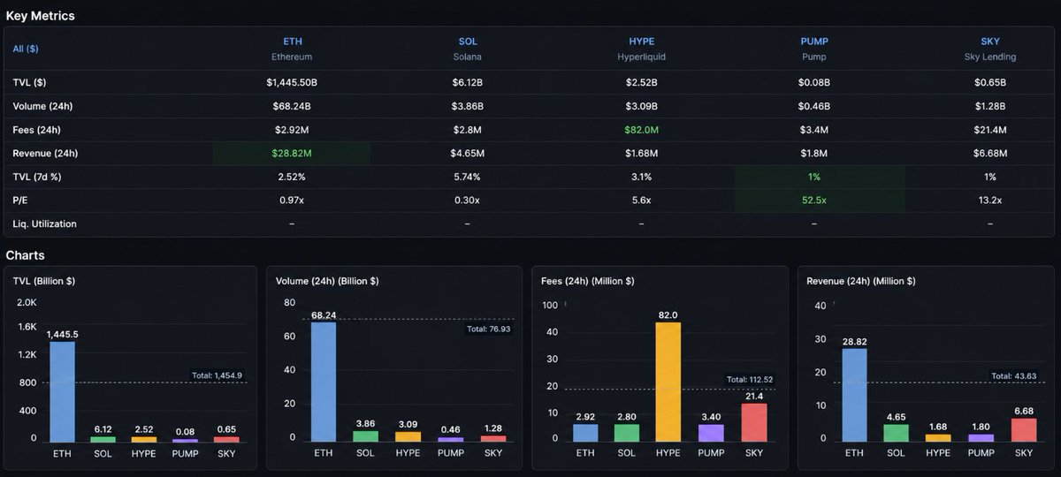
Task: Click ETH volume value $68.24B
Action: click(292, 106)
